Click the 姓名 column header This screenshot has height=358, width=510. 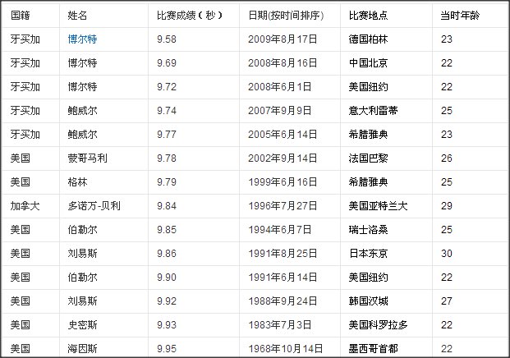coord(77,16)
